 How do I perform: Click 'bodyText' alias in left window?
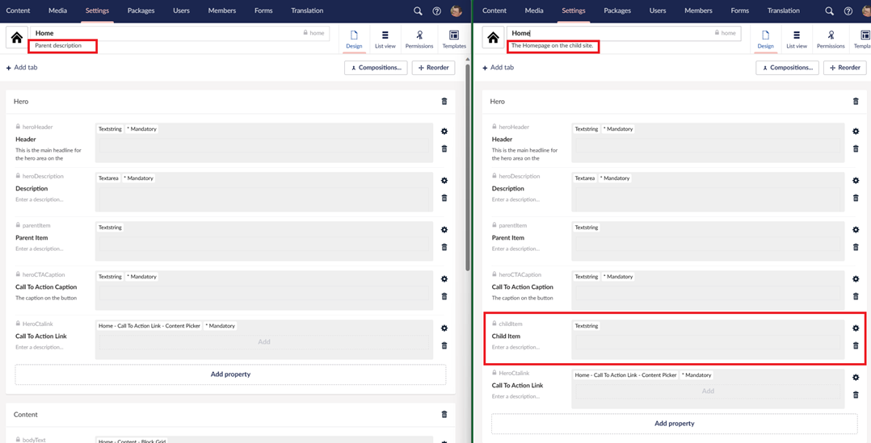click(34, 440)
